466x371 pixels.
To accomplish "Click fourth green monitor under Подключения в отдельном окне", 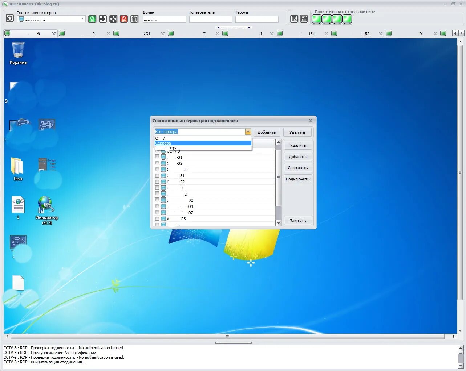I will click(x=347, y=19).
